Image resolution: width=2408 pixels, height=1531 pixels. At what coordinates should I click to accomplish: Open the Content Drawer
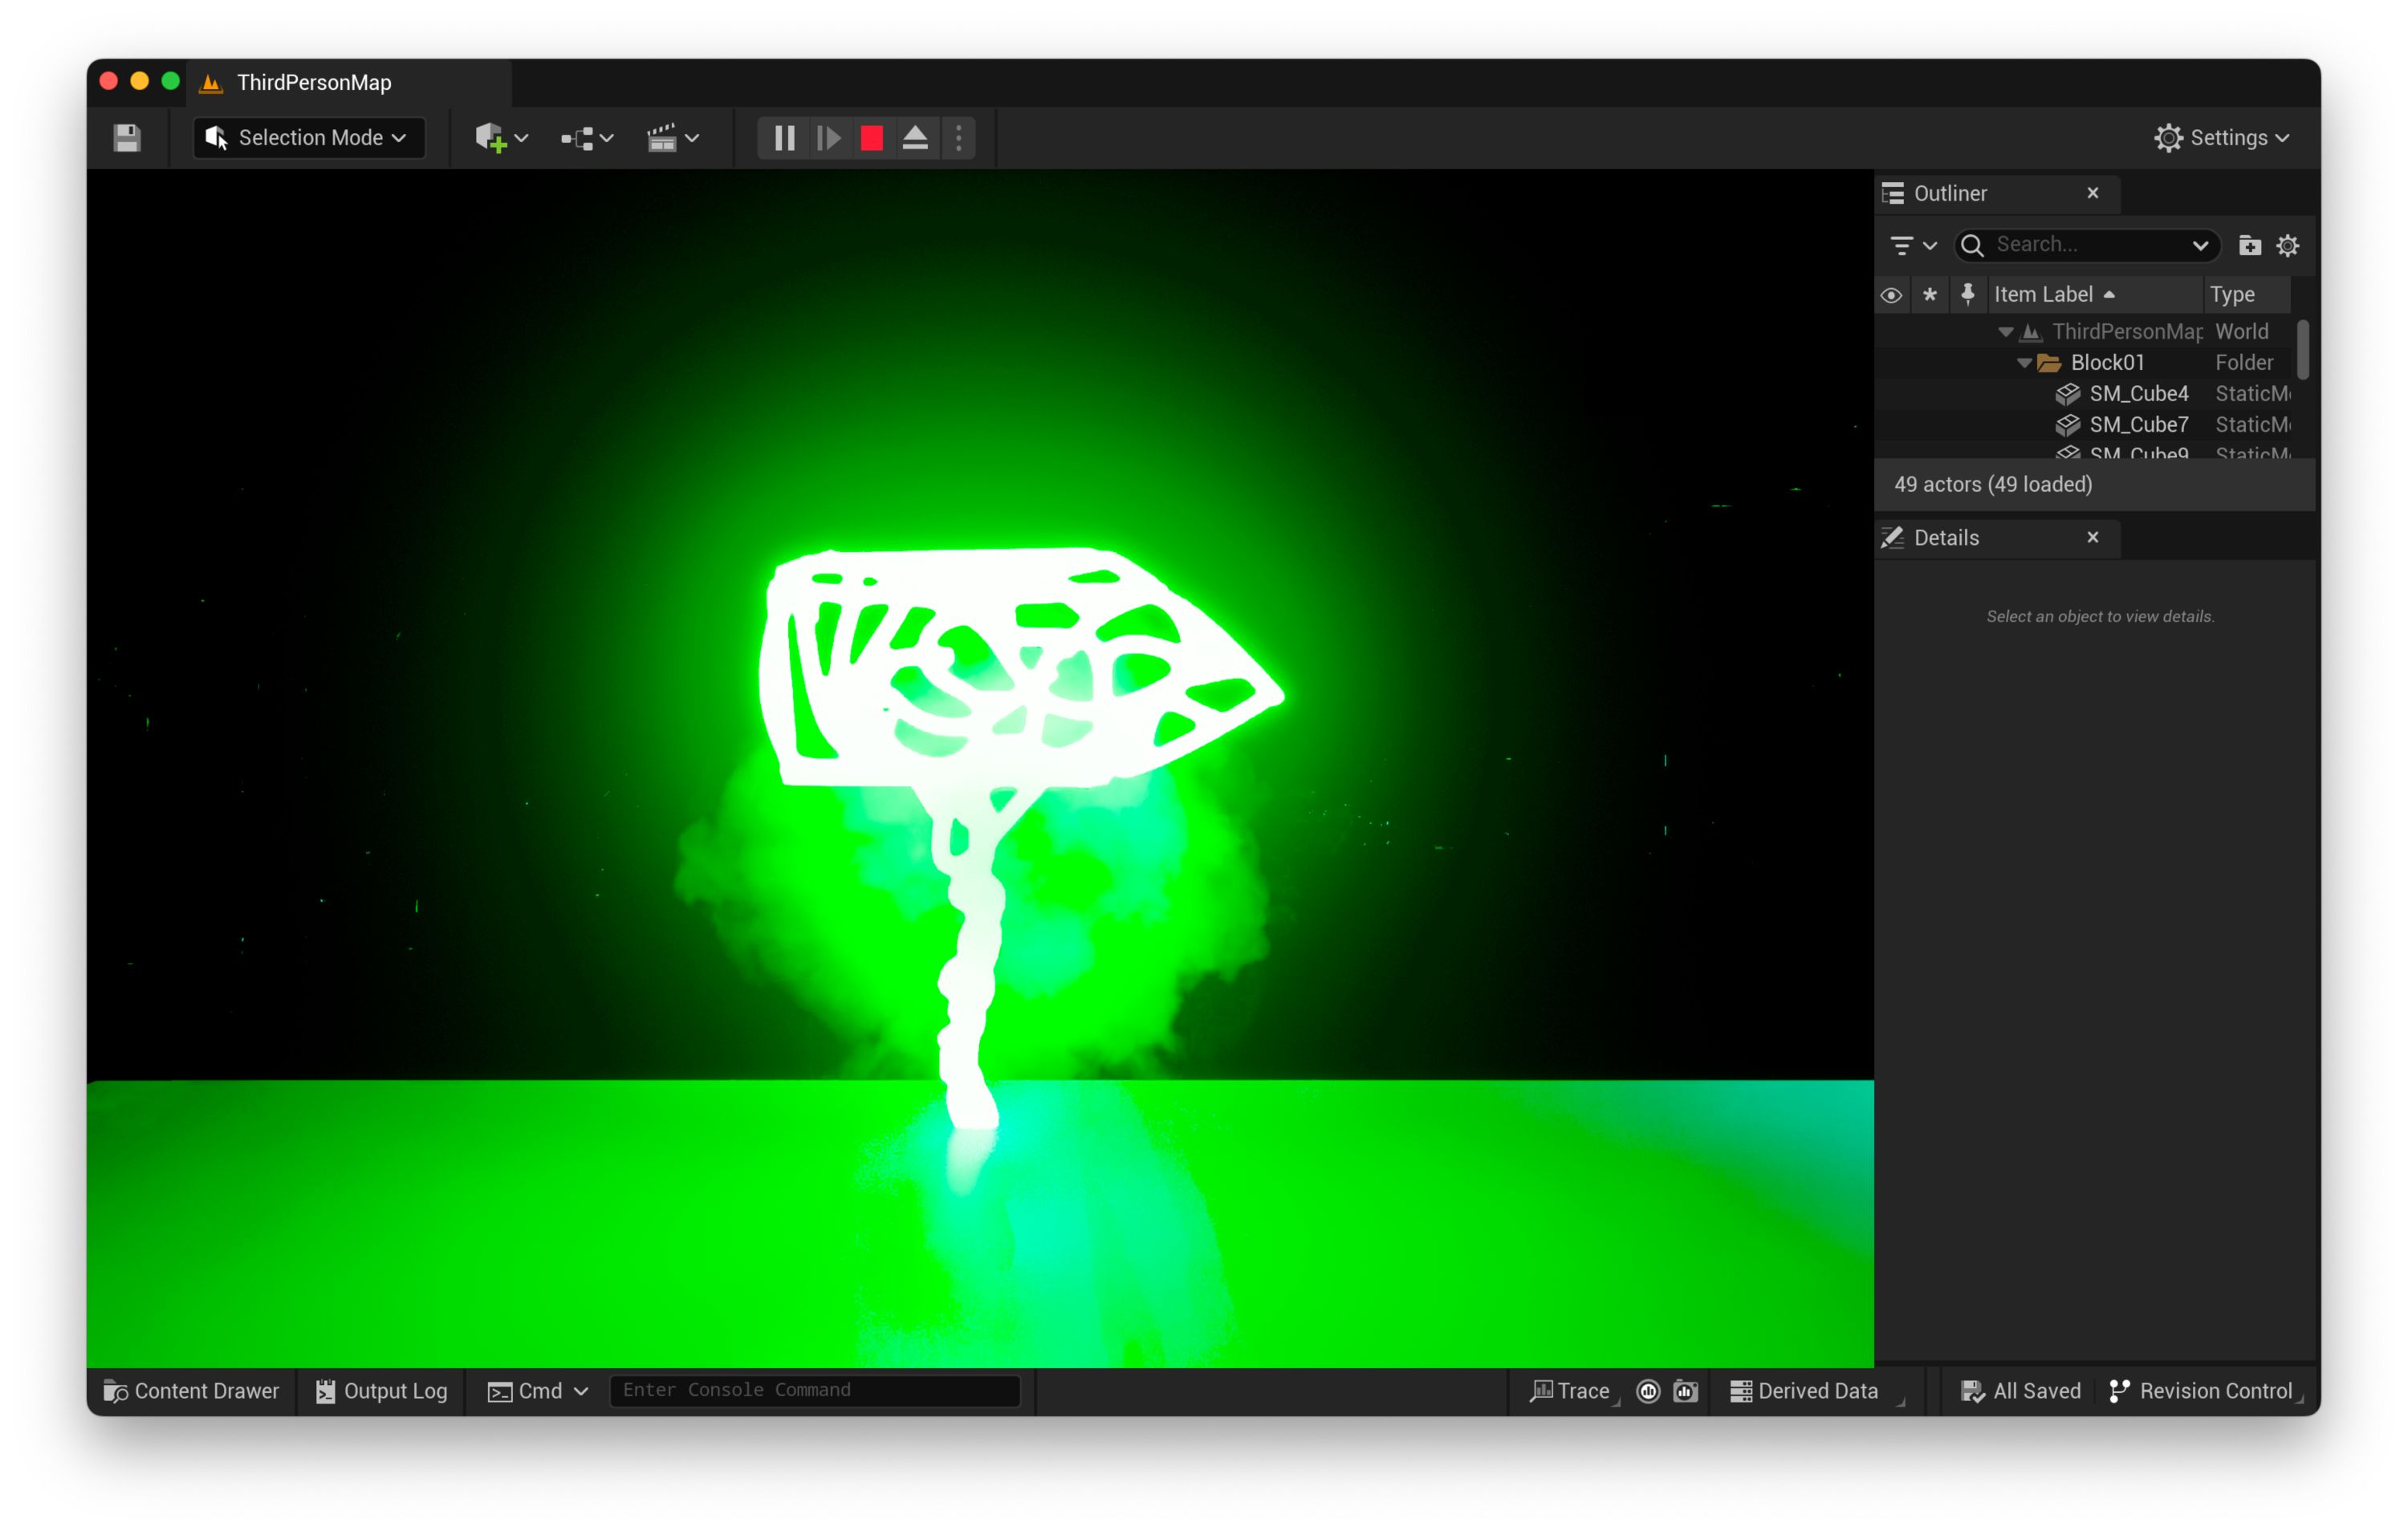(191, 1391)
